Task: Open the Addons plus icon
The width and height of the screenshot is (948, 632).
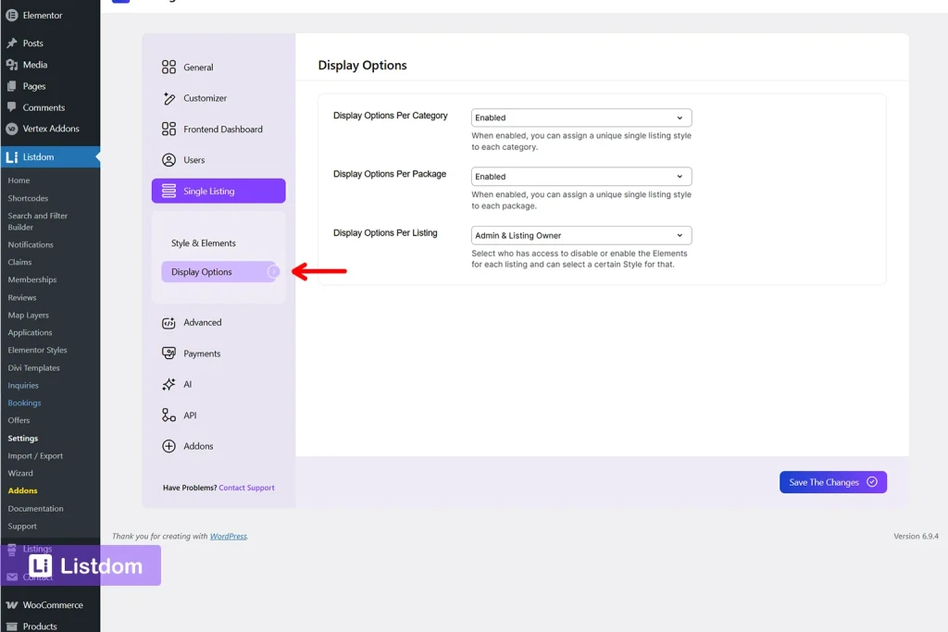Action: point(169,446)
